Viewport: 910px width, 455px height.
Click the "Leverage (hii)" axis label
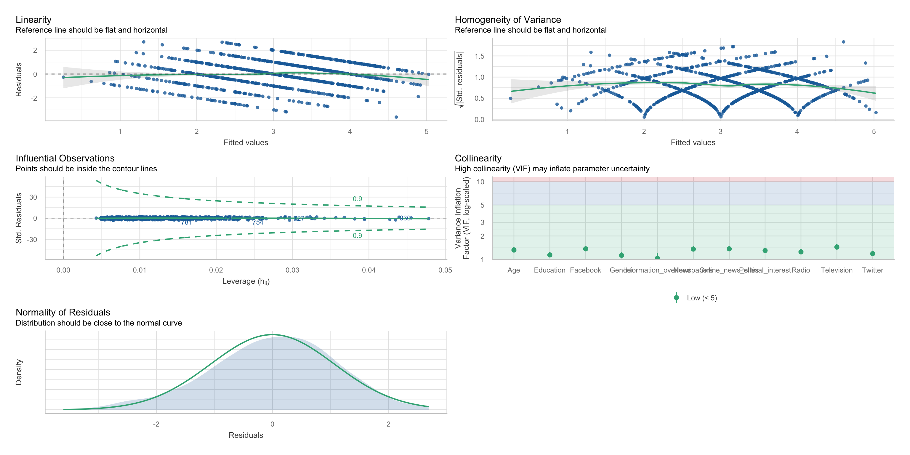point(246,281)
